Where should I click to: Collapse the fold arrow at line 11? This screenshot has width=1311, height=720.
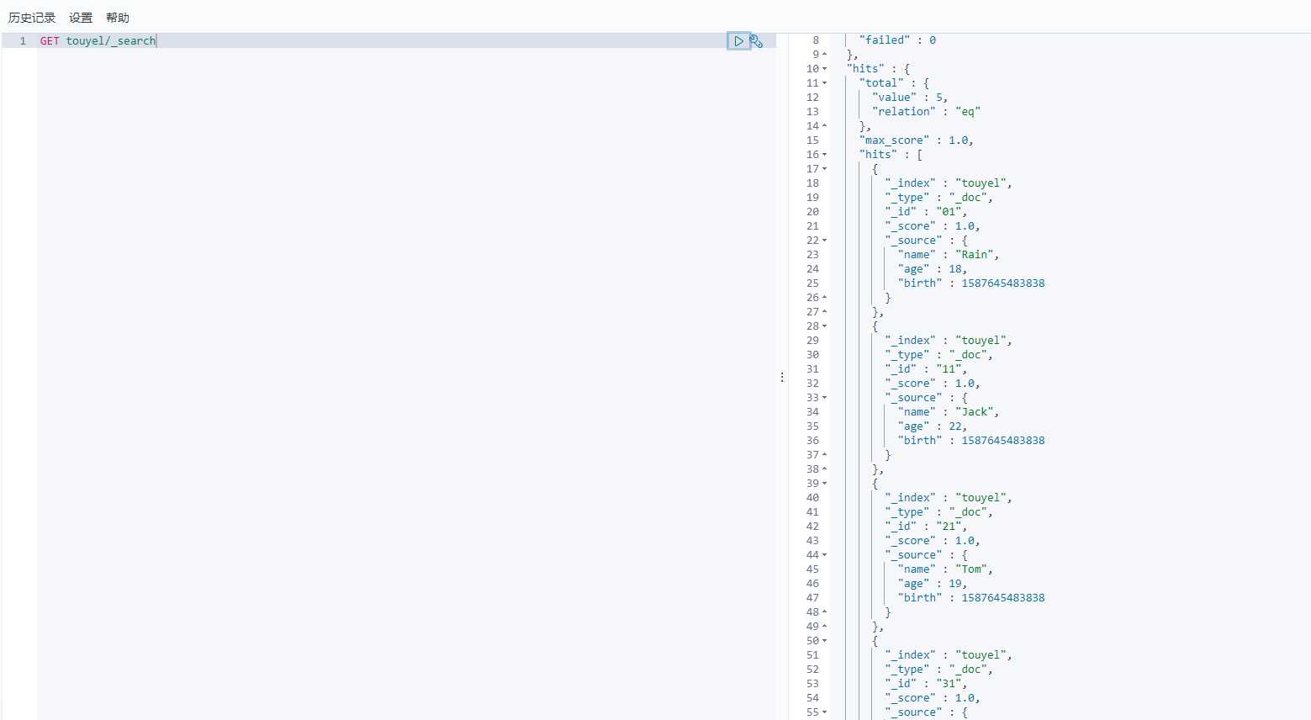(825, 83)
